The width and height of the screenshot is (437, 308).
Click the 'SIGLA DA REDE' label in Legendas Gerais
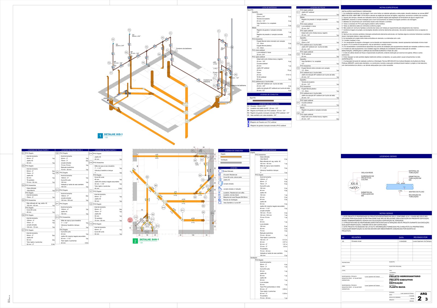coord(367,173)
